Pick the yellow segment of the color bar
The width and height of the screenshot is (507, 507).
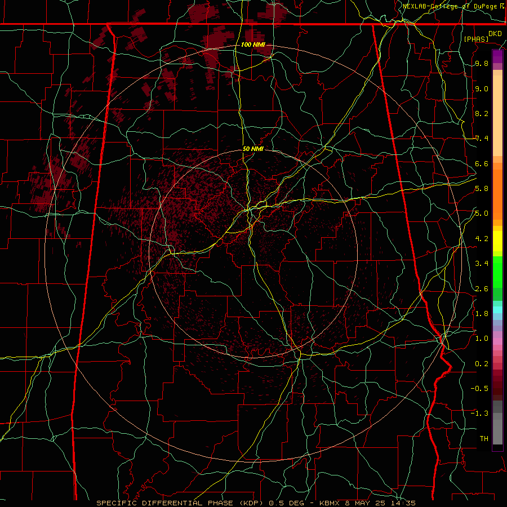coord(497,241)
